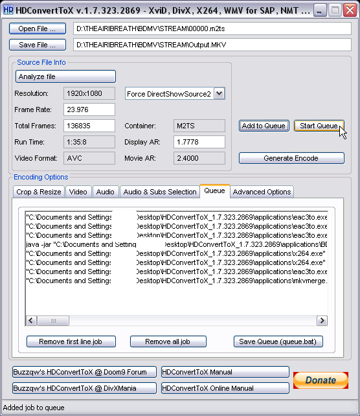Open Buzzqw's HDConvertToX @ Doom9 Forum link
Screen dimensions: 360x416
[84, 372]
